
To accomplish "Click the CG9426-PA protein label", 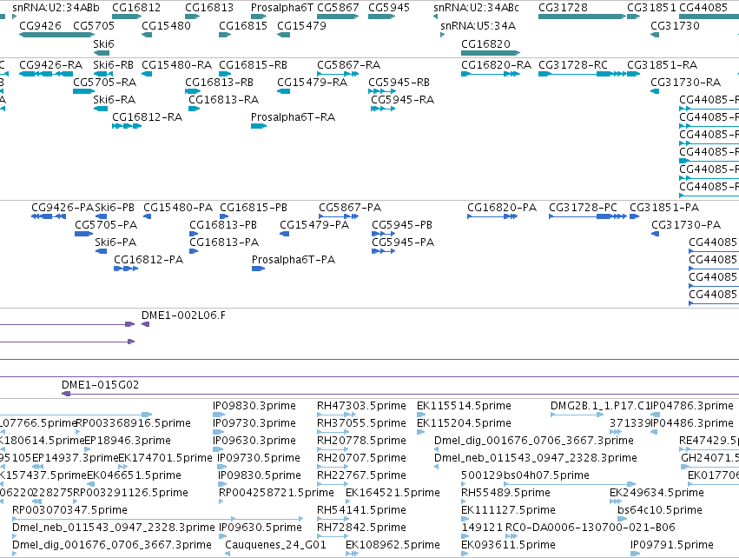I will [x=63, y=208].
